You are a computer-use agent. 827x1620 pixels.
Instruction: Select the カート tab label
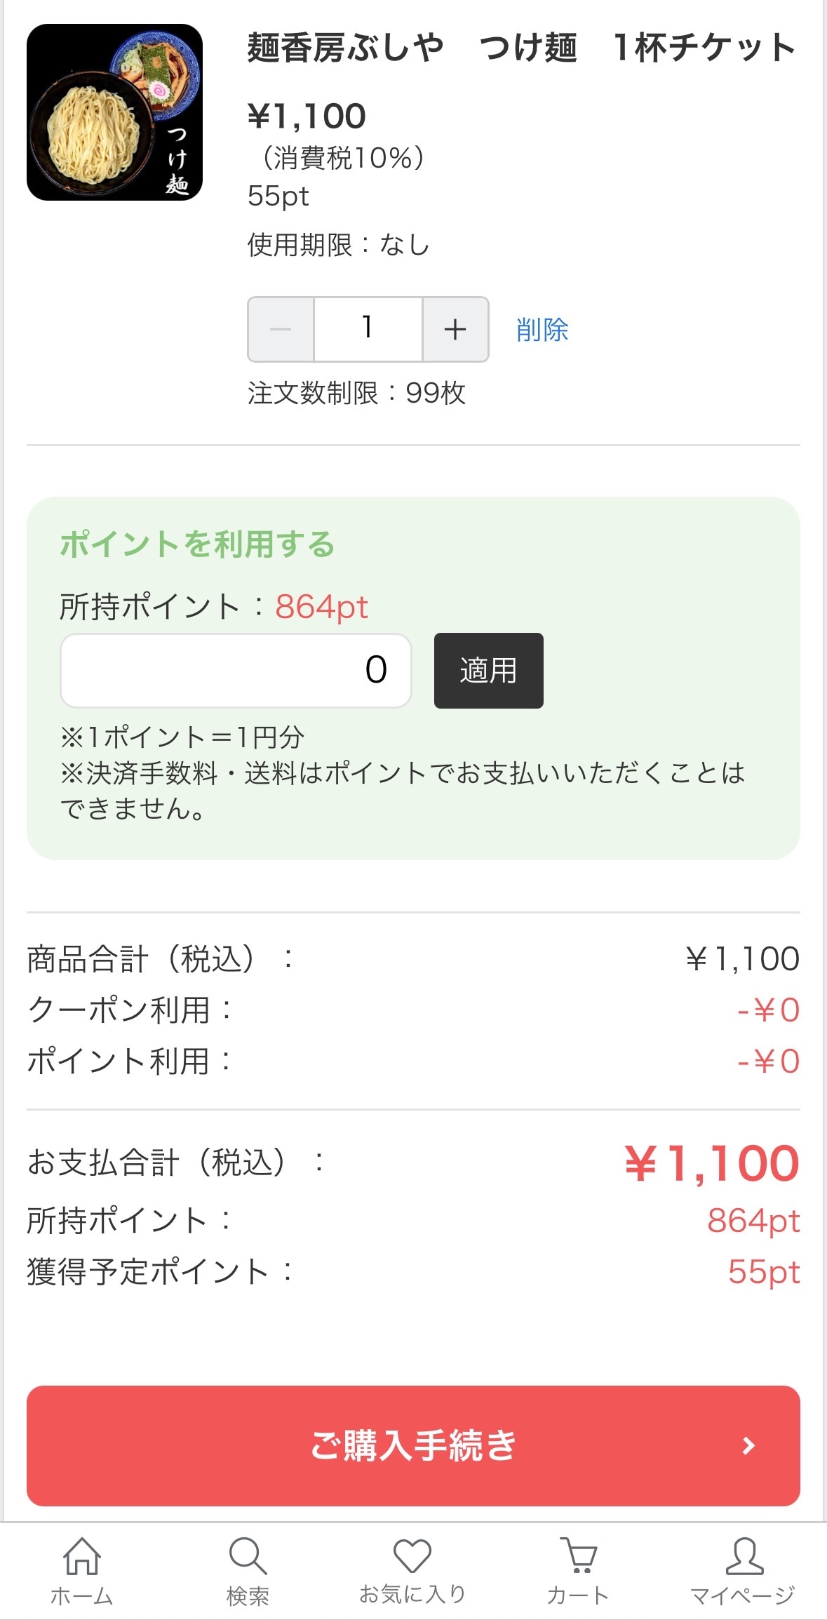578,1595
